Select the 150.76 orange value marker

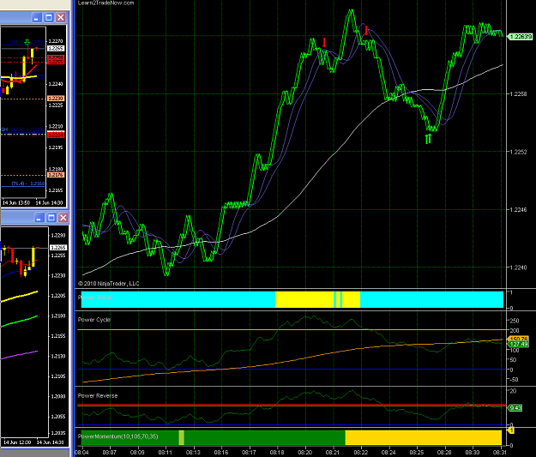pos(519,339)
